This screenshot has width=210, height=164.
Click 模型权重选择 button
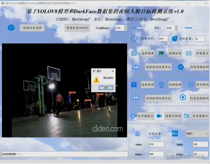click(32, 28)
